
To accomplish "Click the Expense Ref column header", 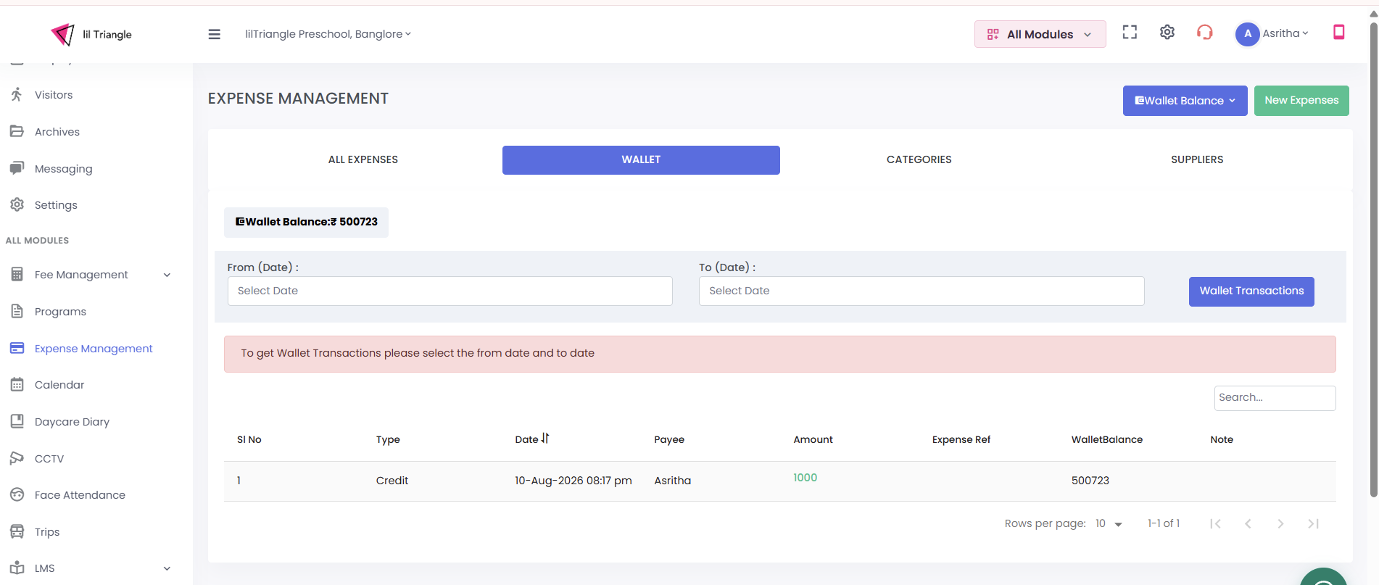I will coord(961,439).
